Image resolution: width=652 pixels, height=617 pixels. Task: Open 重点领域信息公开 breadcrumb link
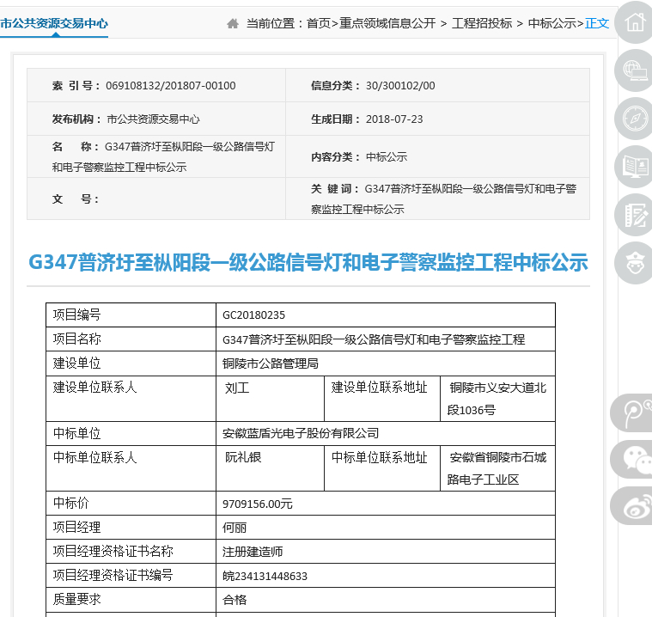[x=387, y=23]
